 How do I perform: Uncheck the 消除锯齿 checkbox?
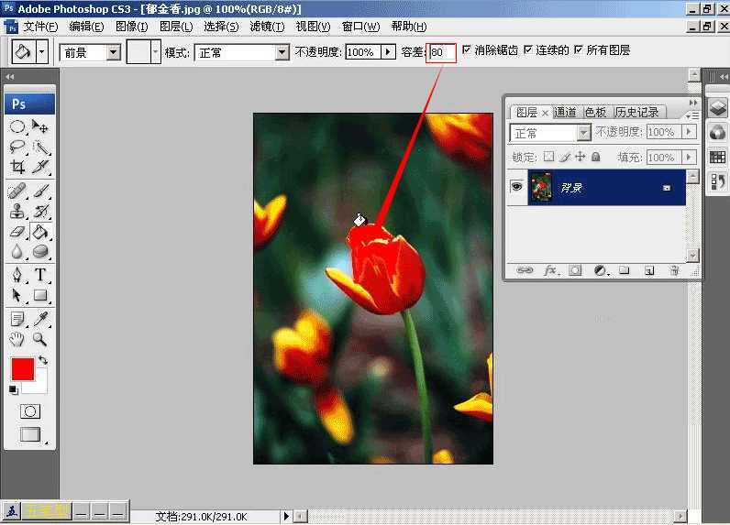tap(468, 50)
